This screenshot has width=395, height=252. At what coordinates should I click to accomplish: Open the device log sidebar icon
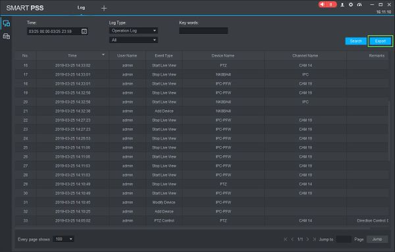click(7, 36)
